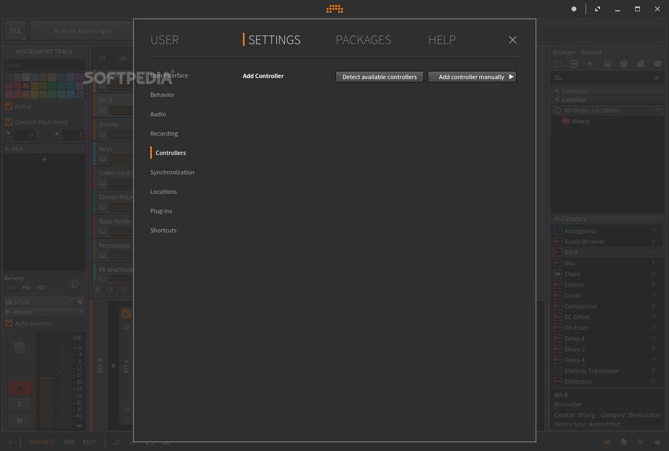The height and width of the screenshot is (451, 669).
Task: Open the Files monitor browser icon
Action: 657,64
